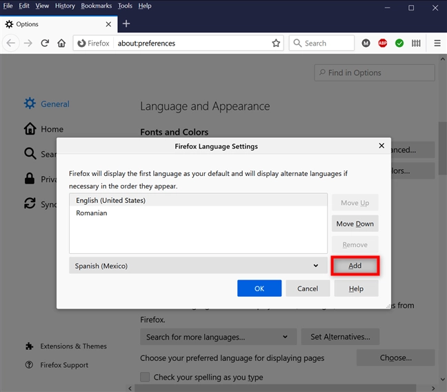The height and width of the screenshot is (392, 447).
Task: Click the horizontal scrollbar right arrow
Action: click(x=433, y=389)
